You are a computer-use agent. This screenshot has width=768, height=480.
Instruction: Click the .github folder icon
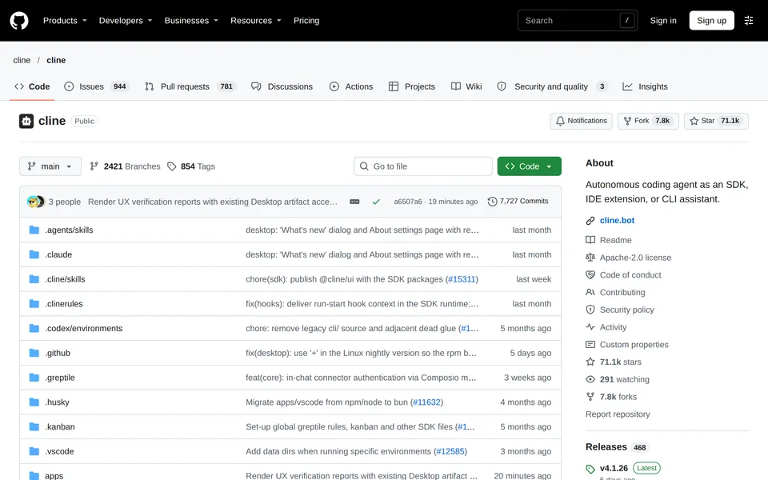(34, 353)
